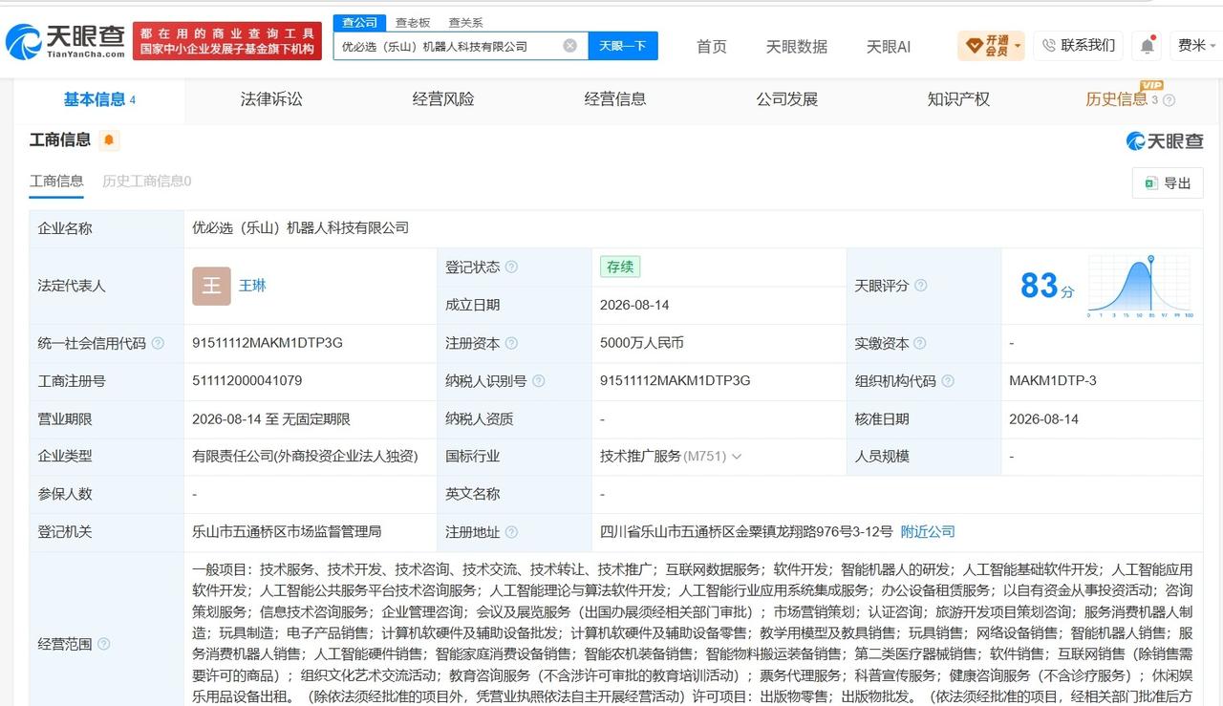Viewport: 1223px width, 706px height.
Task: Open notifications bell icon
Action: pyautogui.click(x=1147, y=45)
